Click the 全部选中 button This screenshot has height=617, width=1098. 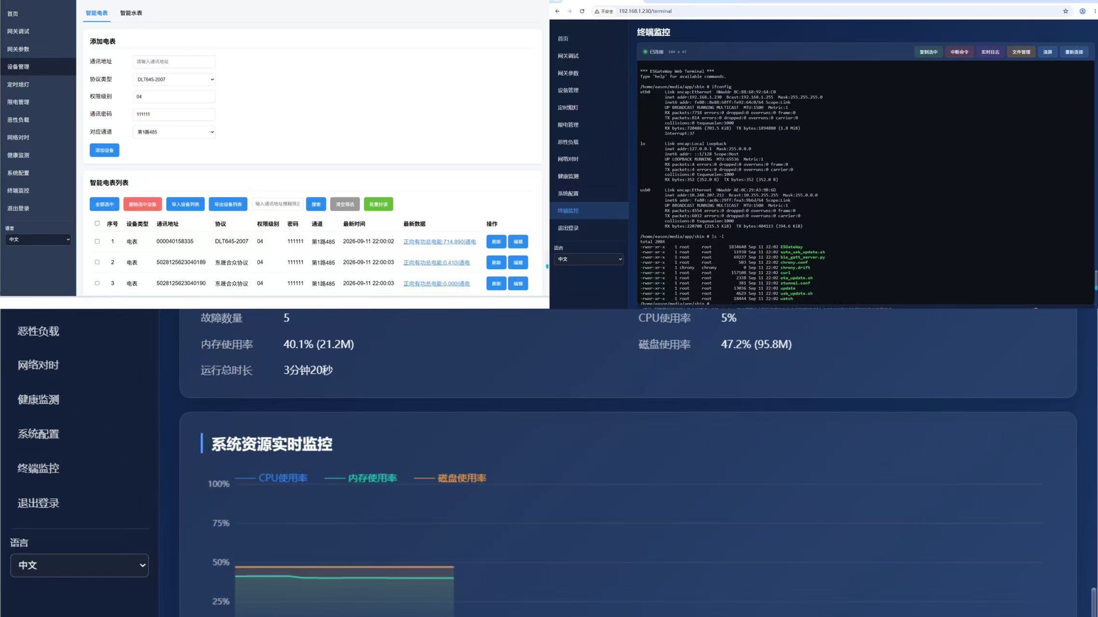[x=104, y=205]
